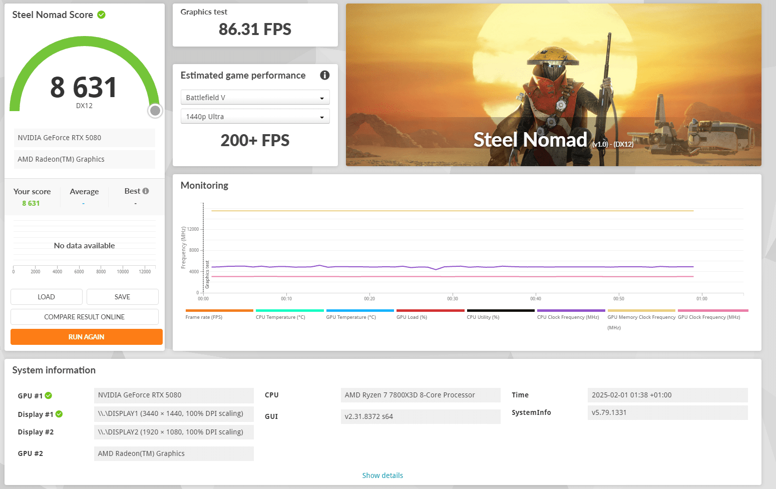Click the grey score gauge end marker
The height and width of the screenshot is (489, 776).
156,111
